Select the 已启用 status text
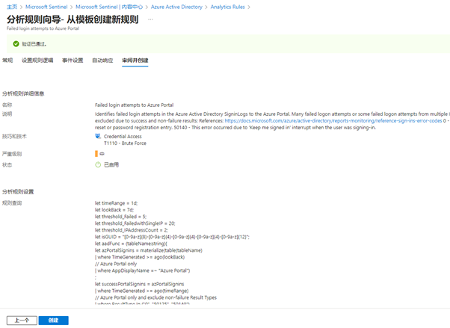 coord(111,164)
